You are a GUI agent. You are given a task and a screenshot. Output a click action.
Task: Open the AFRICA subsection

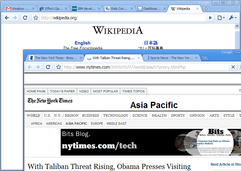(x=36, y=123)
